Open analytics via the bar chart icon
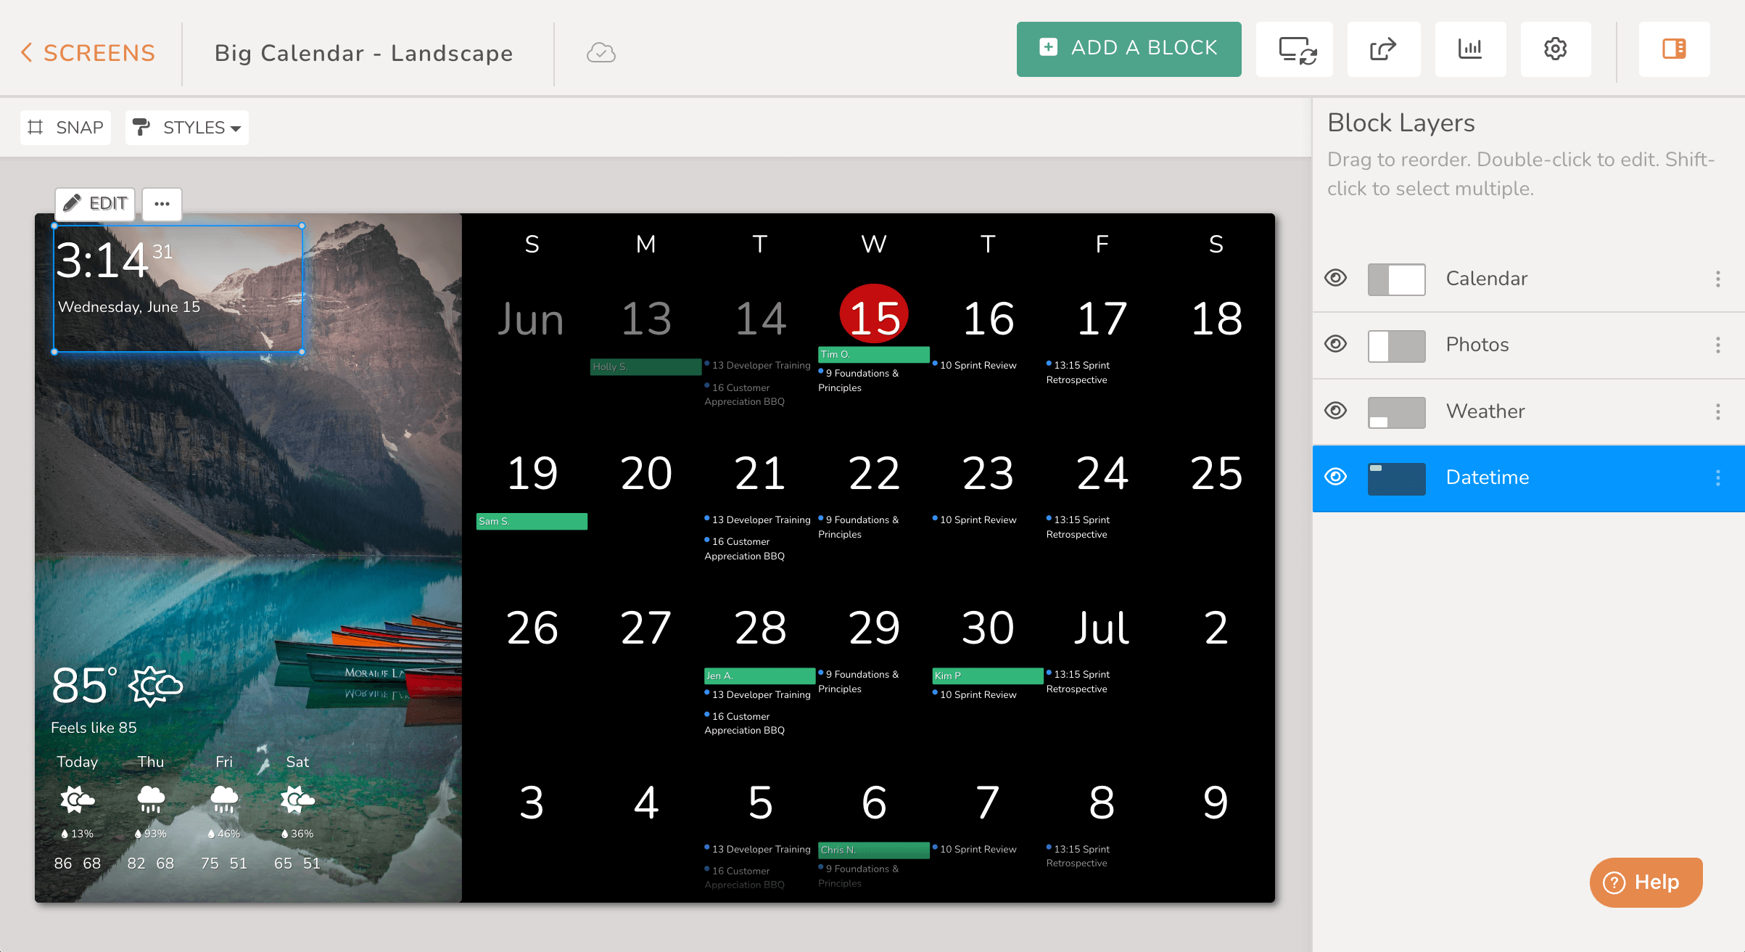This screenshot has width=1745, height=952. 1470,49
